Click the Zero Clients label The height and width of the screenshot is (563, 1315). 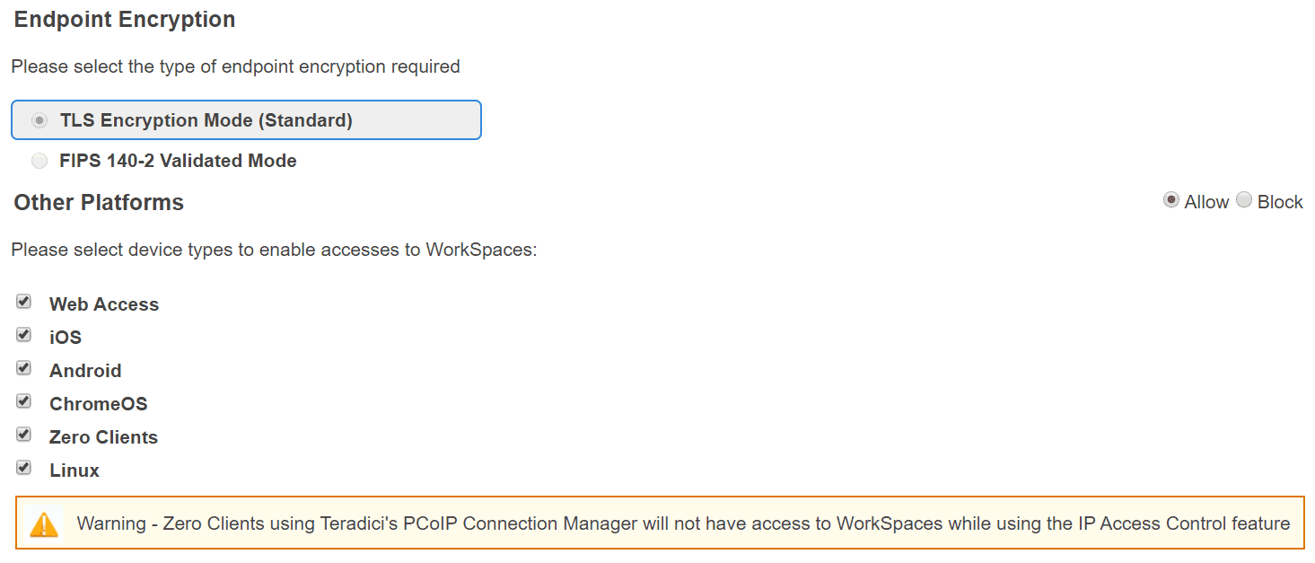(x=103, y=437)
